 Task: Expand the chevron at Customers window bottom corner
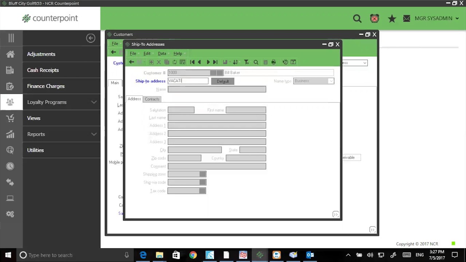click(x=372, y=230)
